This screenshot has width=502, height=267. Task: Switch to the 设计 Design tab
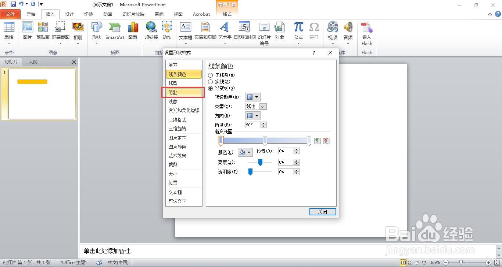[69, 14]
